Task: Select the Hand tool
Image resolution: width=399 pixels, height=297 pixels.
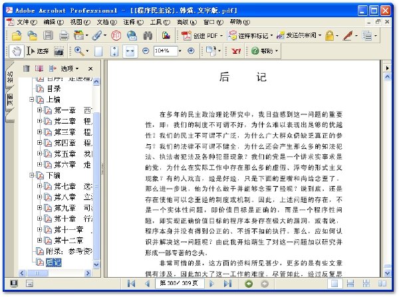Action: click(17, 51)
